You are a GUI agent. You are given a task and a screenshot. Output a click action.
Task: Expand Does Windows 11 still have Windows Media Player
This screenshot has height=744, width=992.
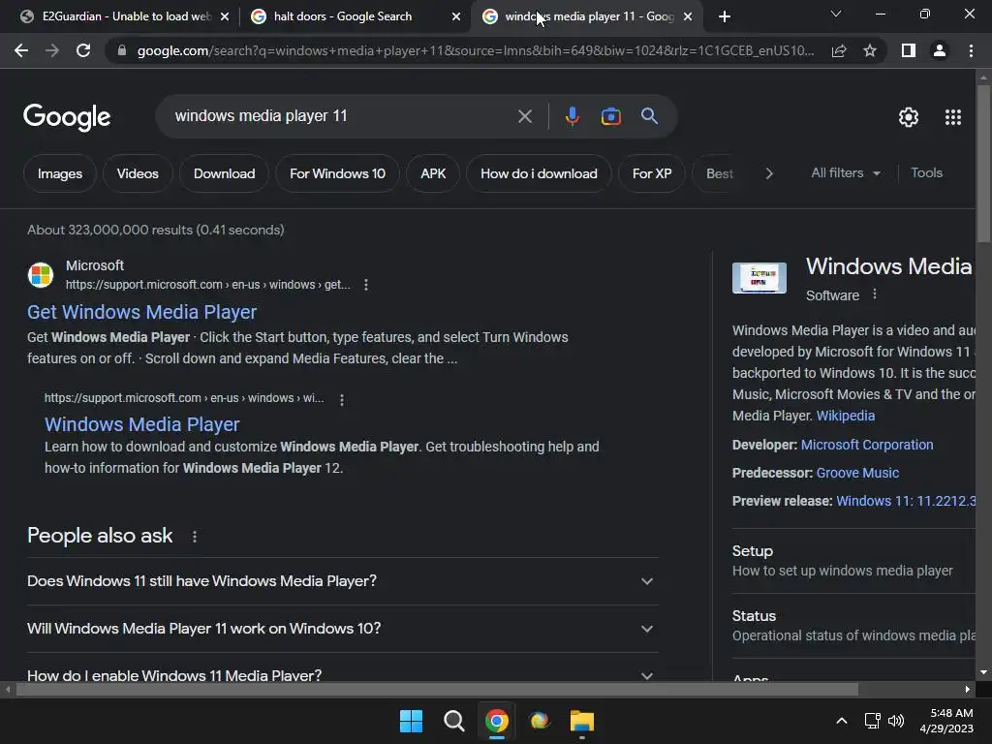(x=342, y=581)
